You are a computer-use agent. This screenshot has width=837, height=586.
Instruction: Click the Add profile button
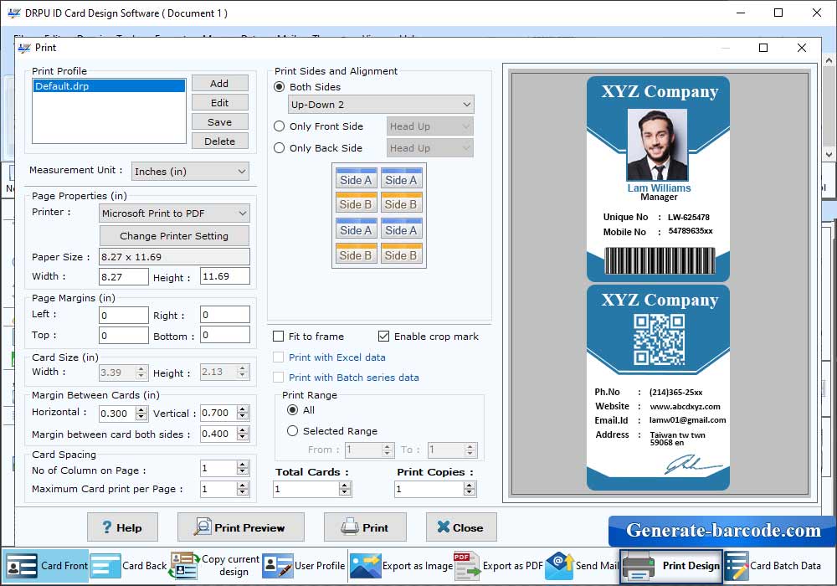click(219, 83)
